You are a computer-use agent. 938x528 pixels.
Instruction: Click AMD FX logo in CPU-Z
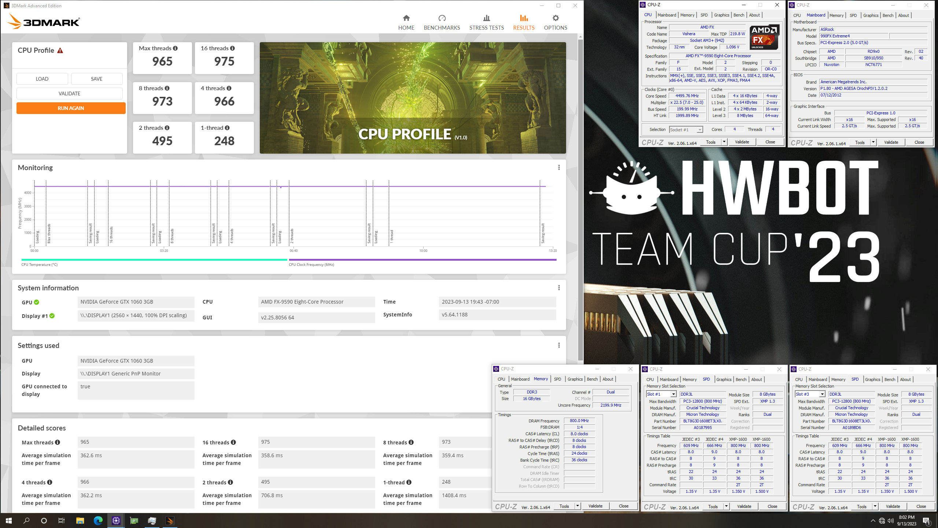click(x=764, y=37)
